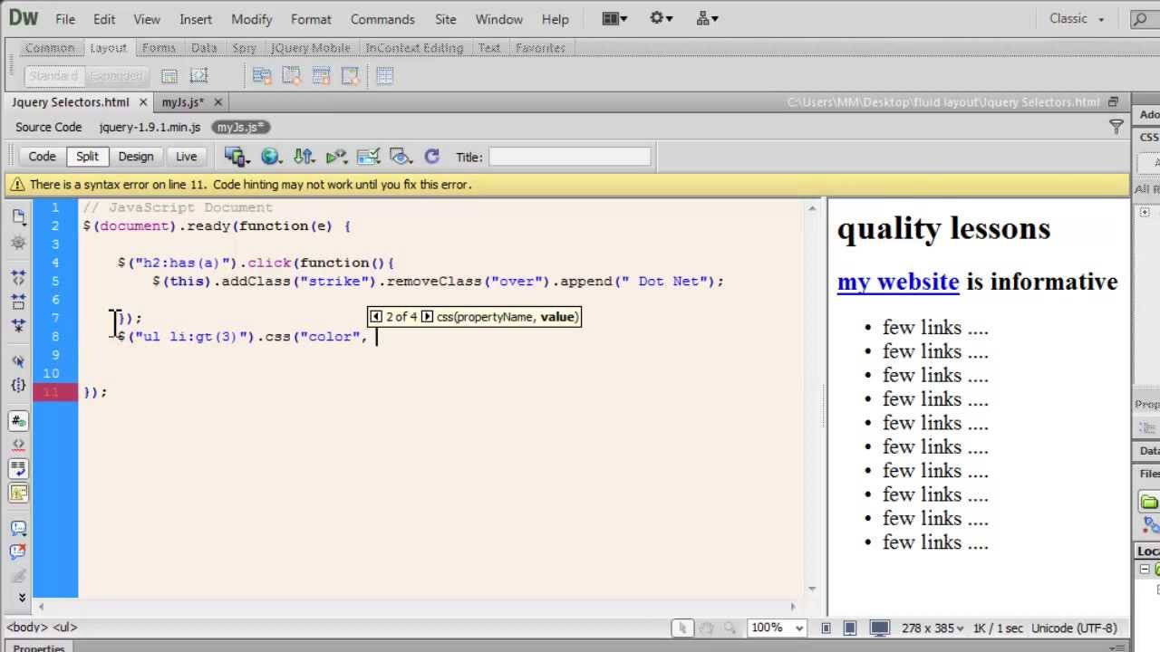
Task: Click Collapse Full Tag coding icon
Action: point(19,279)
